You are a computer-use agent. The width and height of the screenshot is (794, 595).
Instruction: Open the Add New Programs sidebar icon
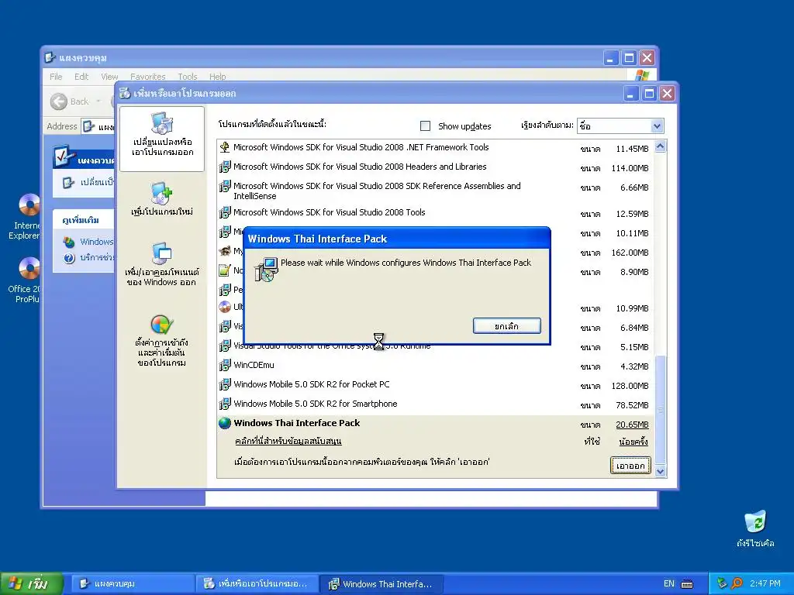tap(162, 193)
